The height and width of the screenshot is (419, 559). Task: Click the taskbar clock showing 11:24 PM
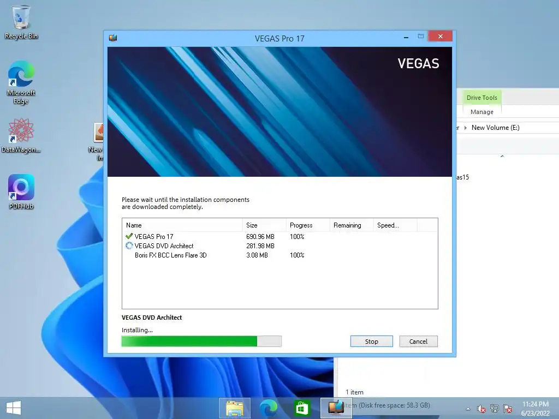tap(535, 409)
